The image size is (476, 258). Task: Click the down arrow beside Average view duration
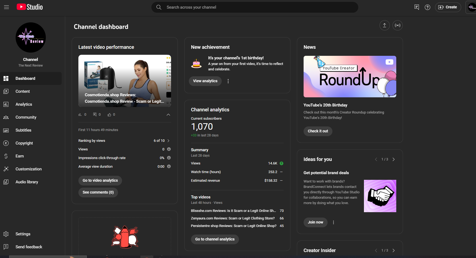click(169, 166)
